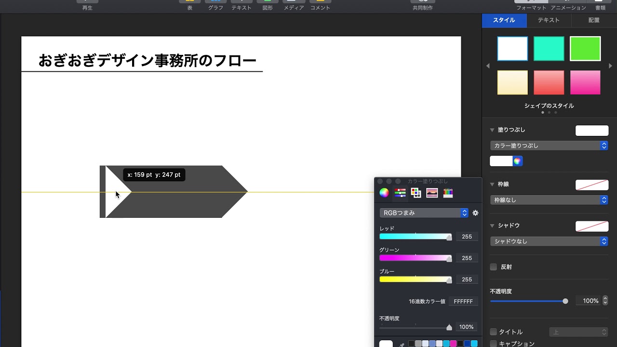The image size is (617, 347).
Task: Select the green shape style swatch
Action: [585, 48]
